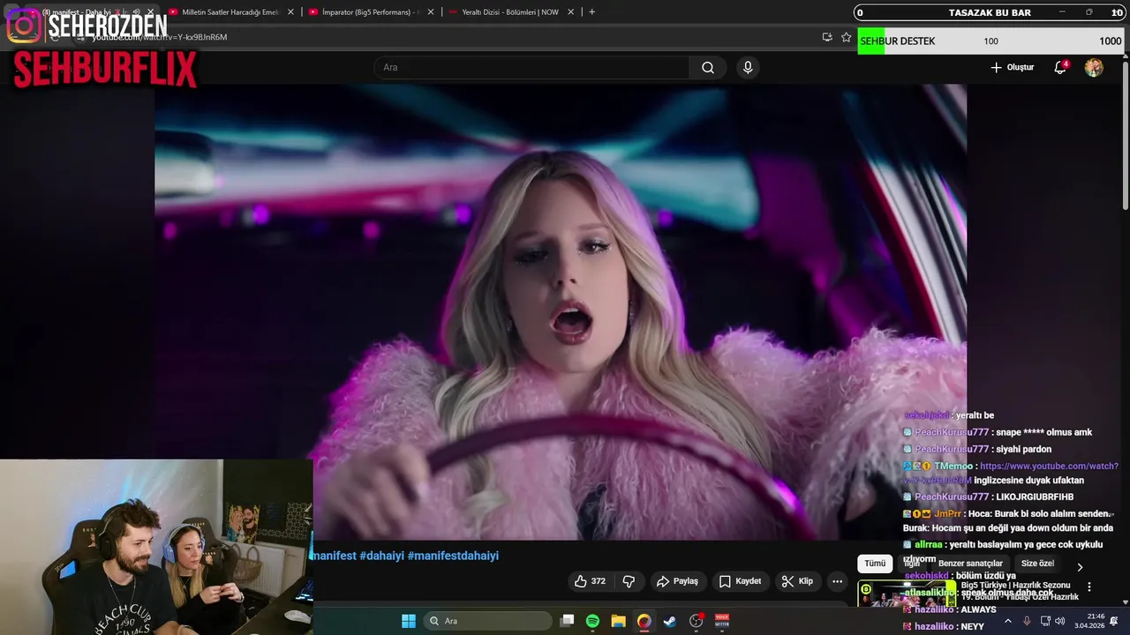Screen dimensions: 1130x635
Task: Open Task View on the taskbar
Action: pos(568,621)
